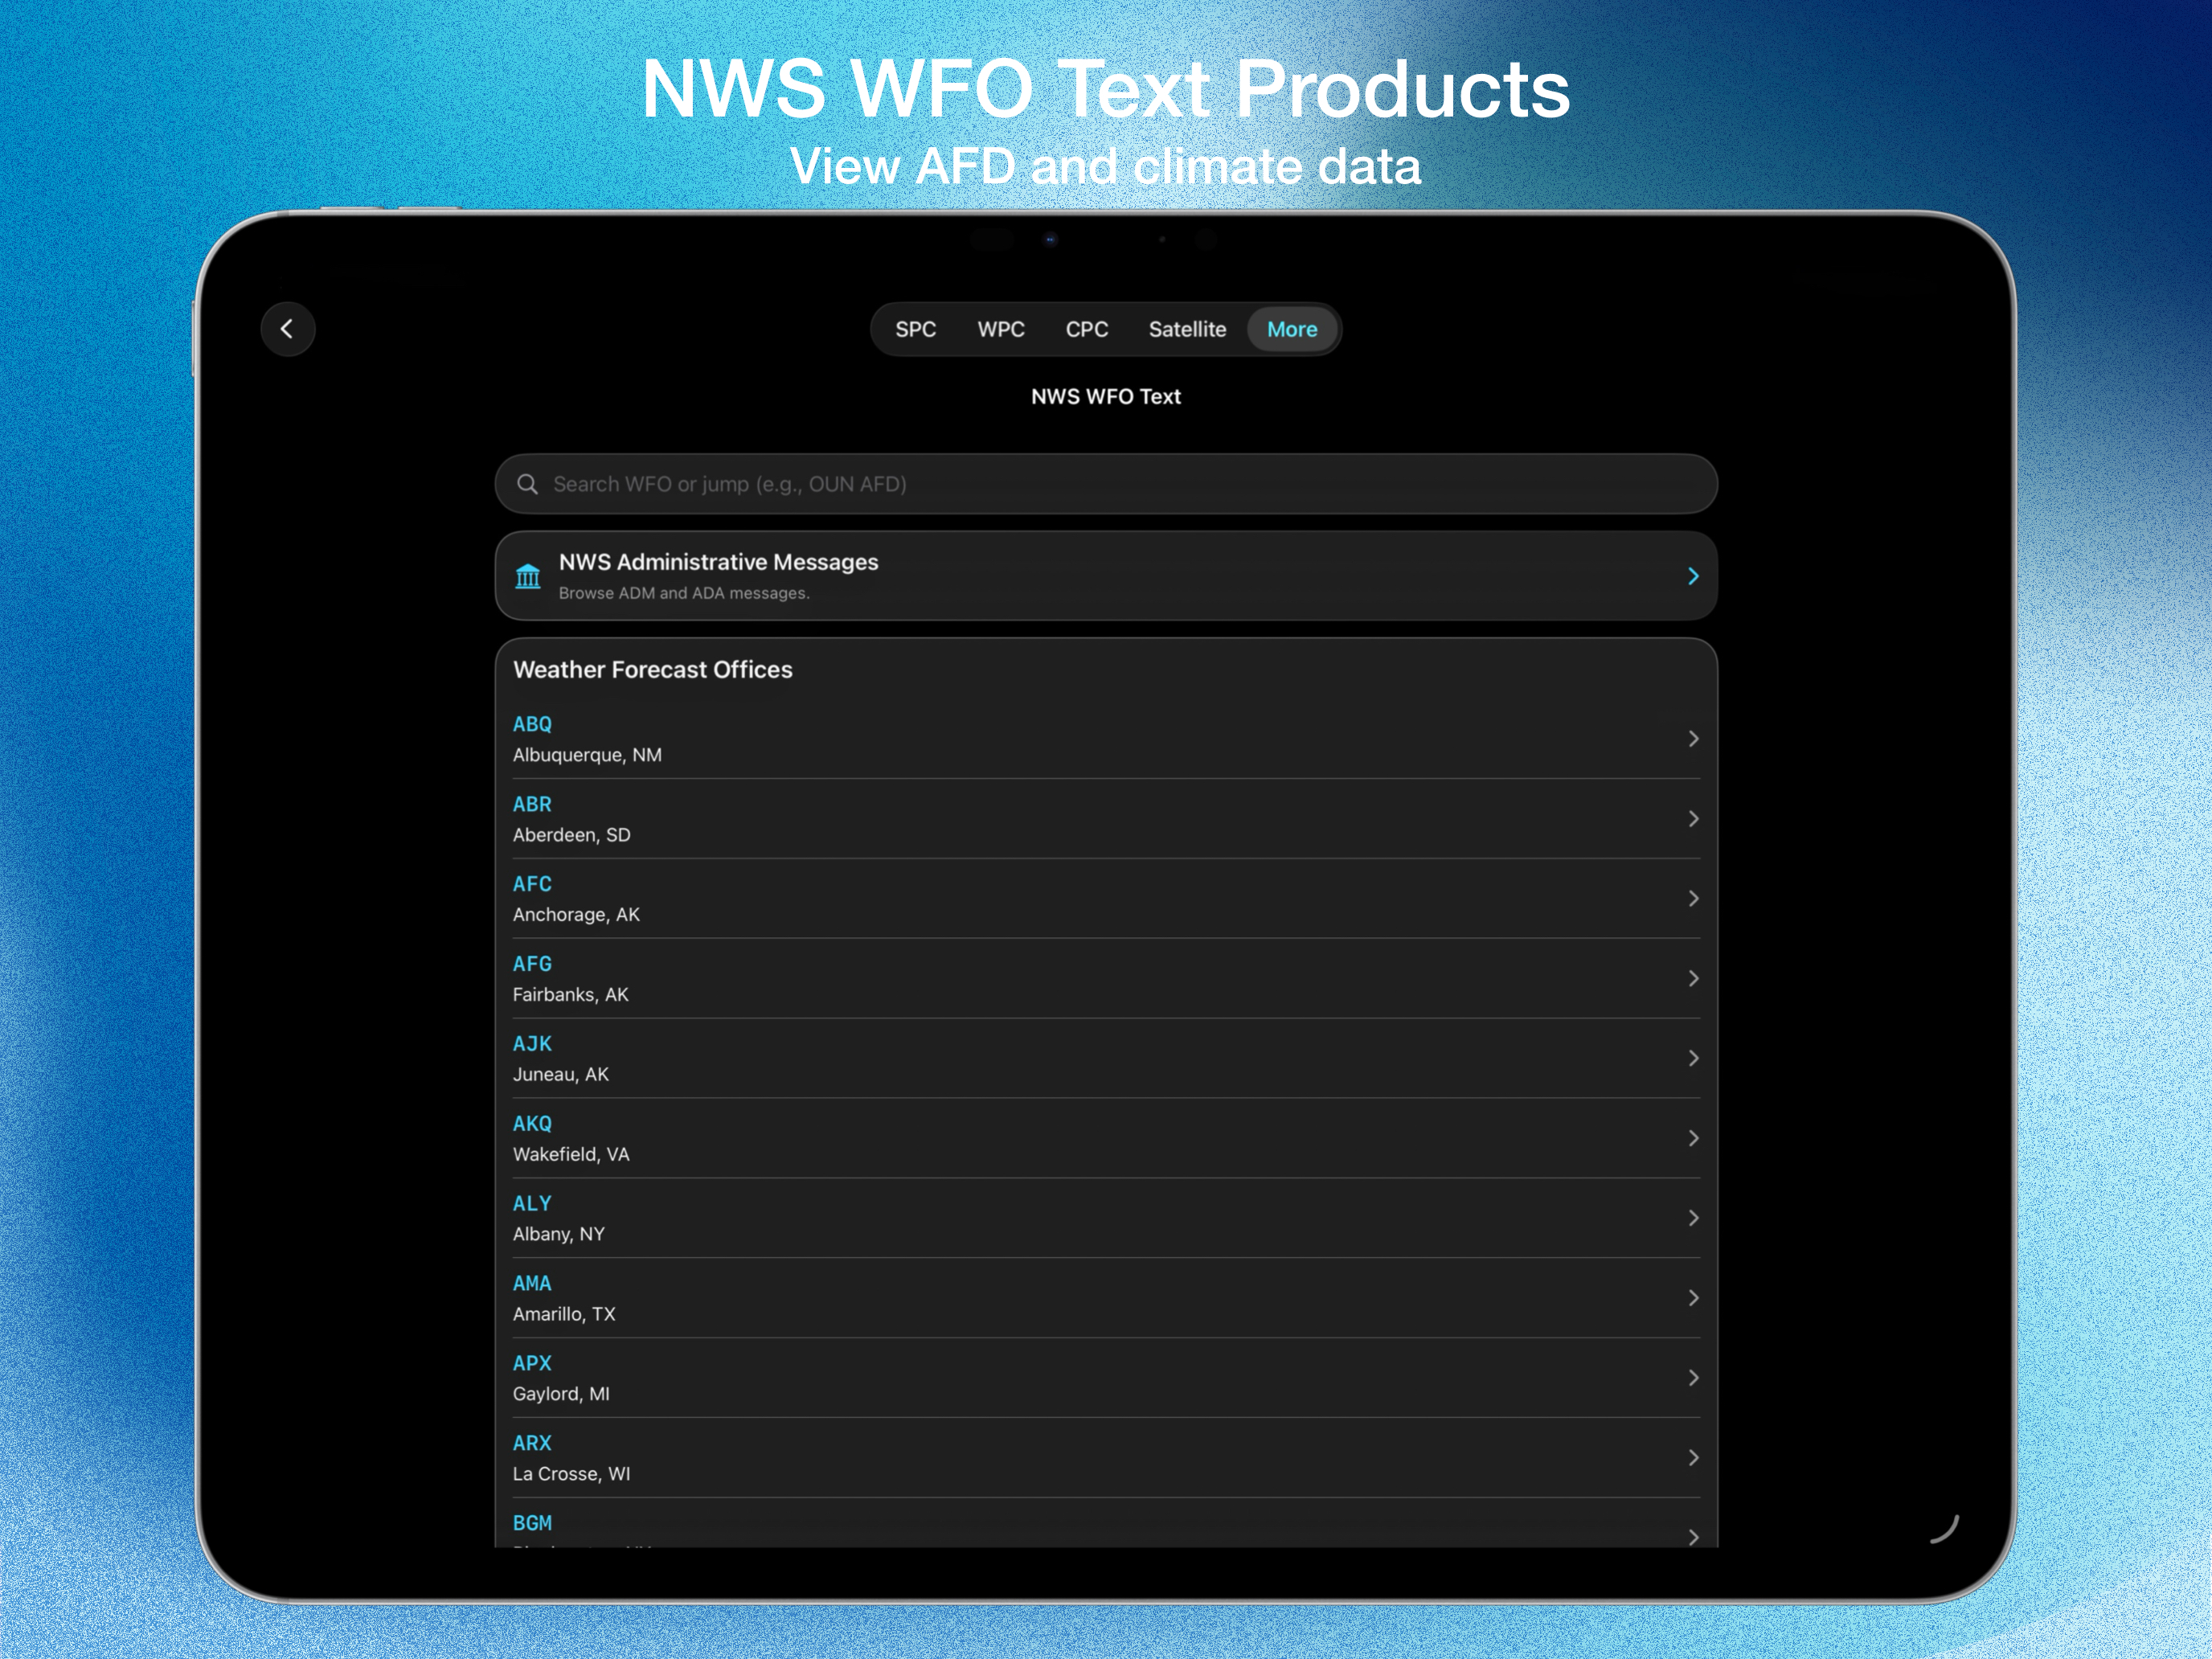Image resolution: width=2212 pixels, height=1659 pixels.
Task: Select AKQ office code
Action: point(532,1124)
